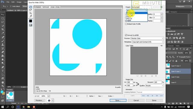Click the Done button

154,101
